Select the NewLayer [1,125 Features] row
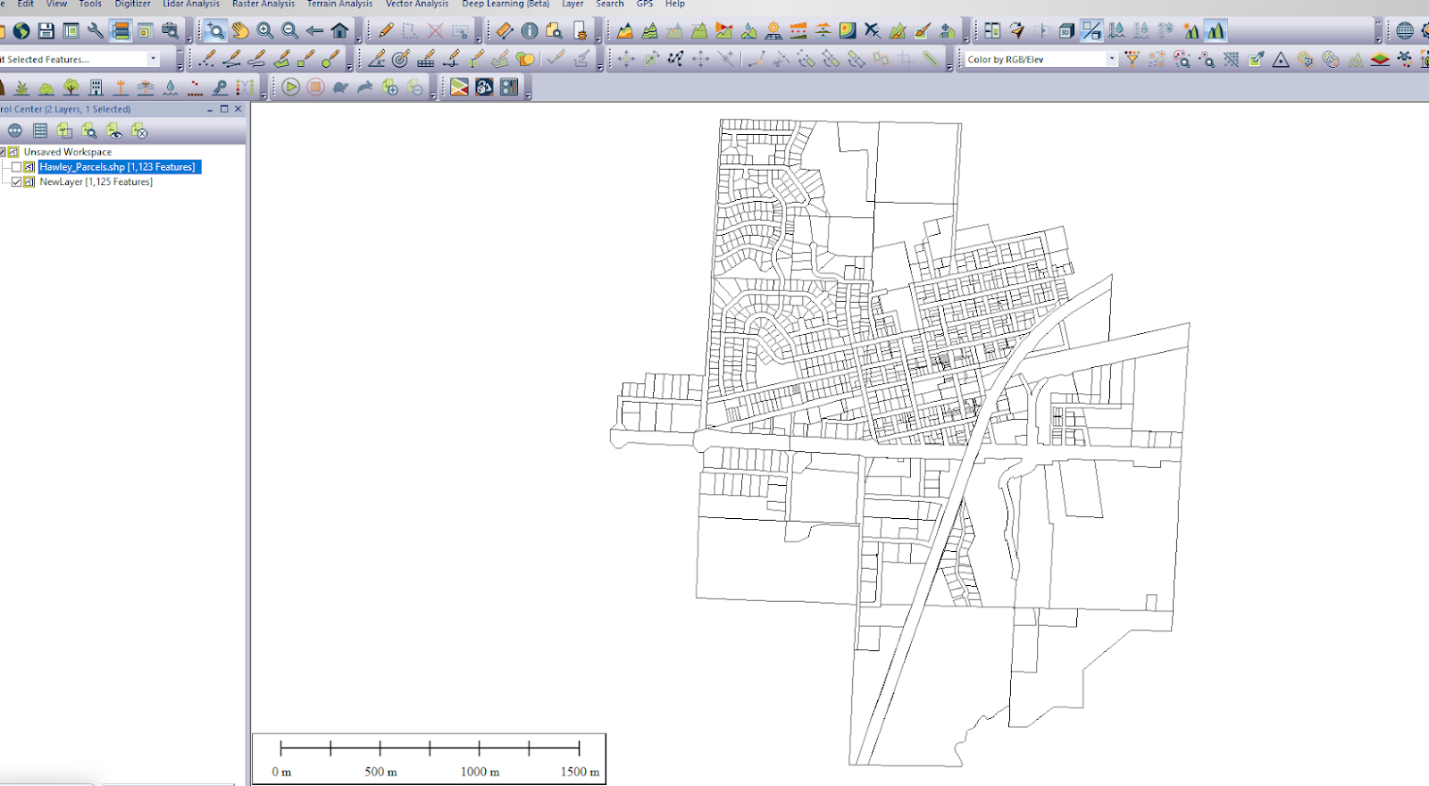Viewport: 1429px width, 786px height. (x=96, y=182)
